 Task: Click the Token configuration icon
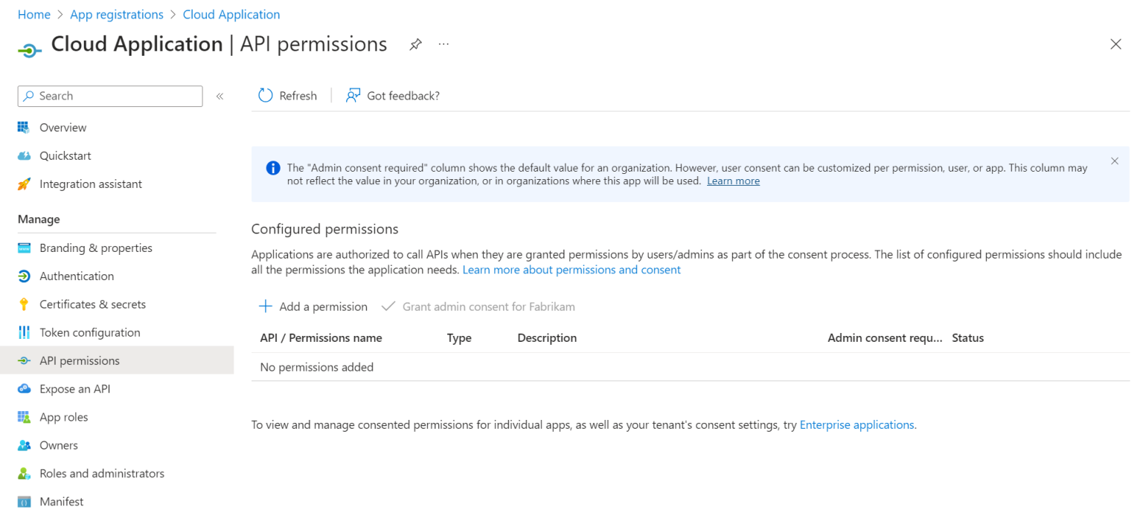tap(25, 333)
